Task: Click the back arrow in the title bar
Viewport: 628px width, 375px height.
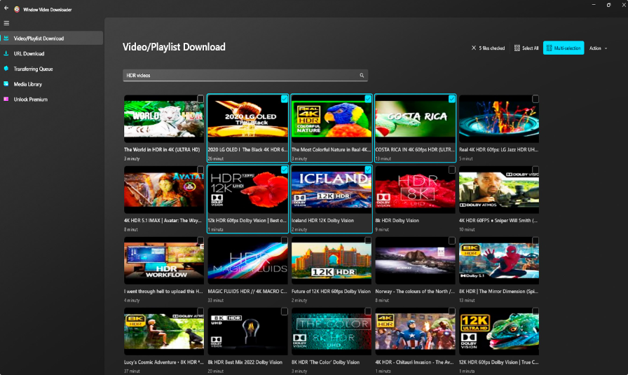Action: (x=6, y=8)
